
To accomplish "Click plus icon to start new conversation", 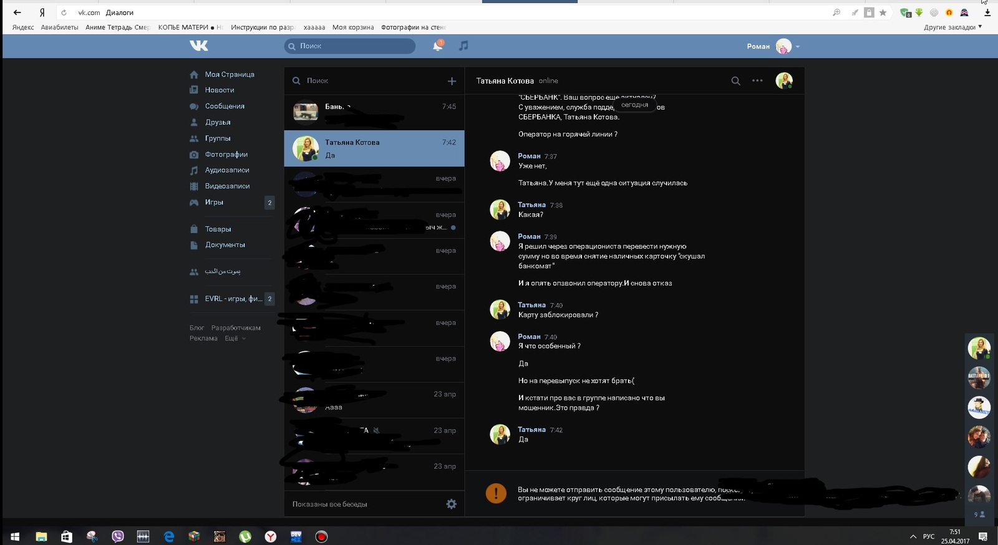I will pos(452,81).
